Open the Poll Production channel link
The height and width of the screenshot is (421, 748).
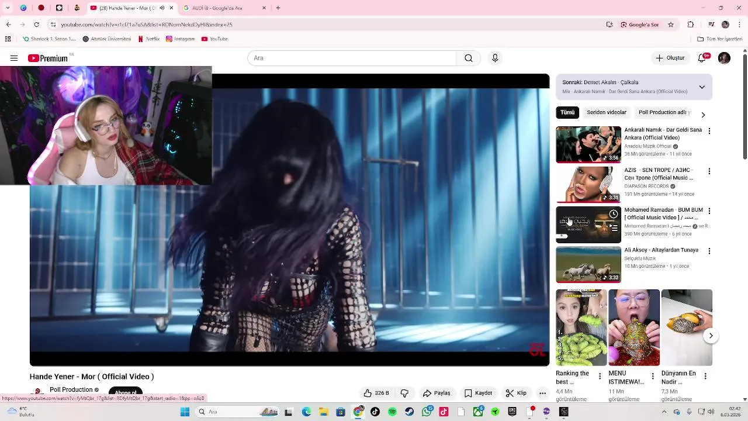click(71, 389)
